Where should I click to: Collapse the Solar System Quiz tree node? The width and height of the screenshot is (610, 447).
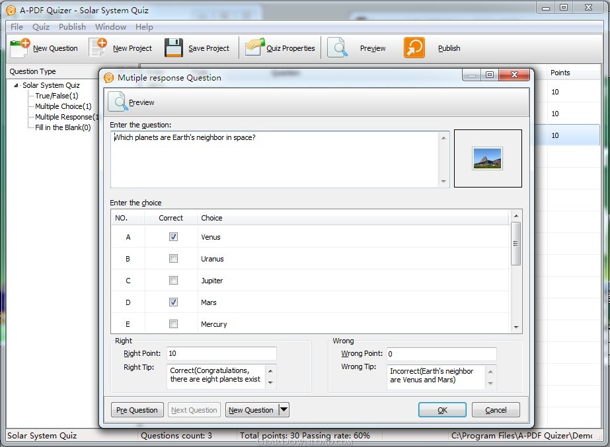[x=16, y=85]
